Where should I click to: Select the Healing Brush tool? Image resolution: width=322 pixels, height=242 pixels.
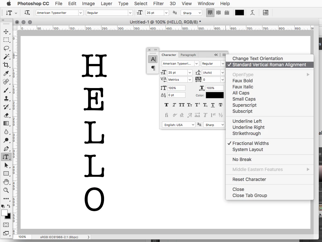coord(6,82)
